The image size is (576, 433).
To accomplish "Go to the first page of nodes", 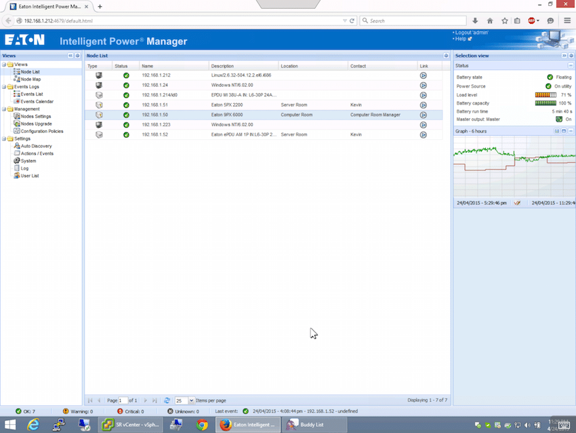I will tap(90, 400).
